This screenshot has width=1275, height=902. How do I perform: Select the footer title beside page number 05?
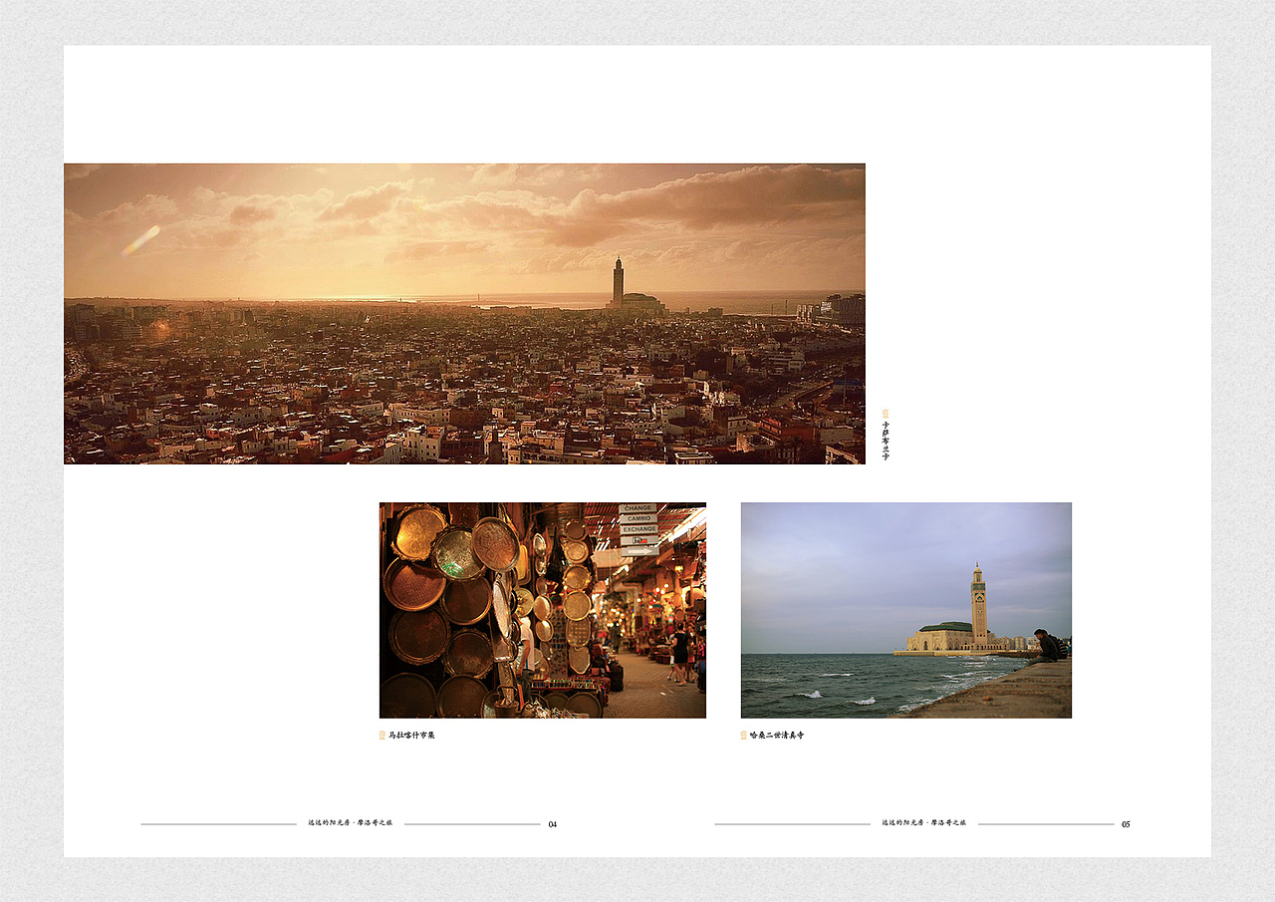tap(924, 823)
